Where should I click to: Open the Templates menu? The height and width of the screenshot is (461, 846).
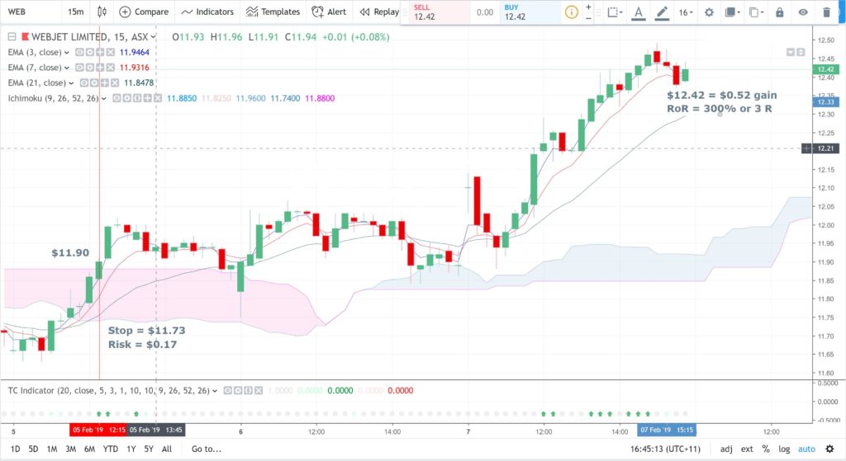tap(273, 12)
